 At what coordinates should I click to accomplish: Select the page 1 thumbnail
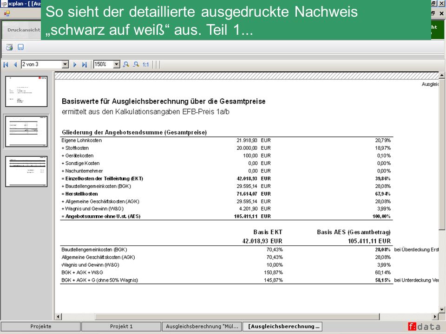[x=26, y=91]
